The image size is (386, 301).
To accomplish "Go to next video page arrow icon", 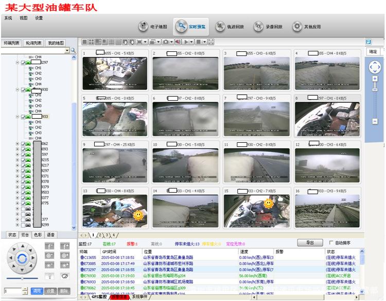I will [x=132, y=42].
